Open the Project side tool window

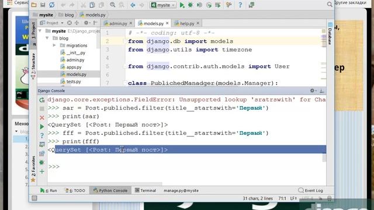tap(33, 30)
